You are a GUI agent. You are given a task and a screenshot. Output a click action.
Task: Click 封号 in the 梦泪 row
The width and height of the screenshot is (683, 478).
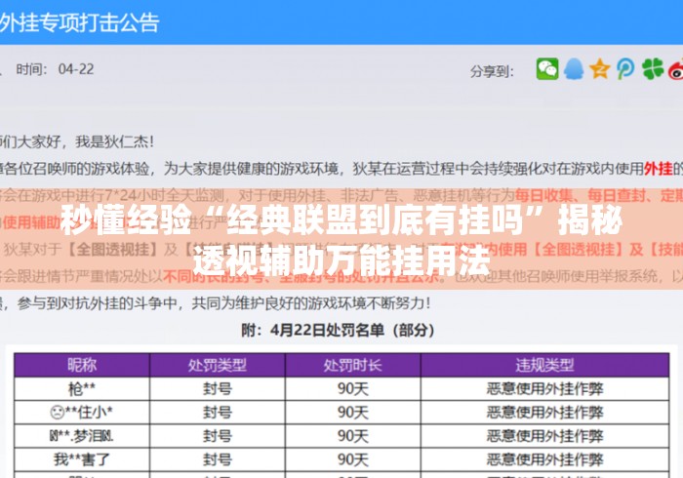218,436
